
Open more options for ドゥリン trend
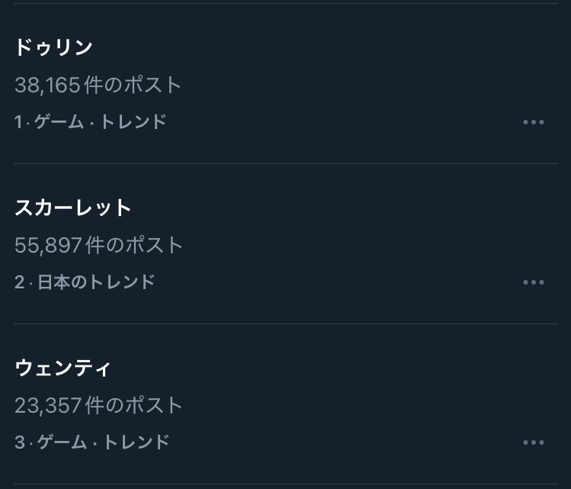[534, 122]
